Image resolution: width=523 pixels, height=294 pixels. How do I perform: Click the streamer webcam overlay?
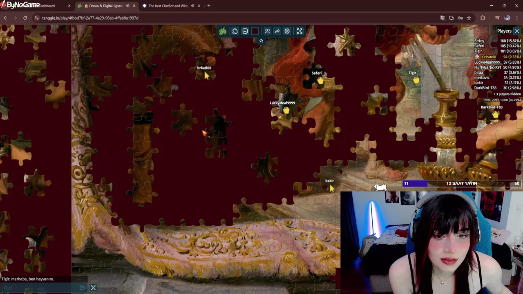coord(431,243)
